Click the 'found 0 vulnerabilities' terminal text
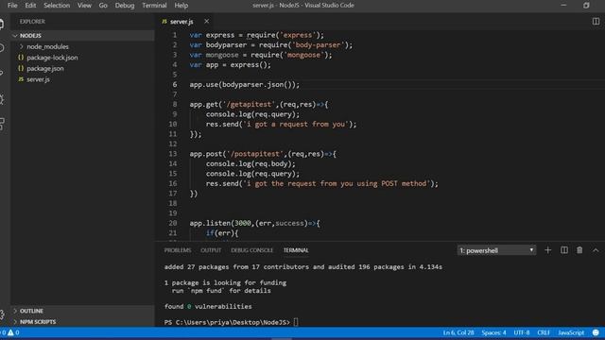Screen dimensions: 605x340 208,306
